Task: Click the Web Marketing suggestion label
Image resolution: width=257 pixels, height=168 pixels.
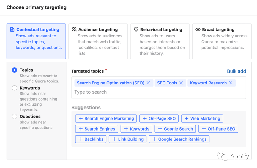Action: click(205, 118)
